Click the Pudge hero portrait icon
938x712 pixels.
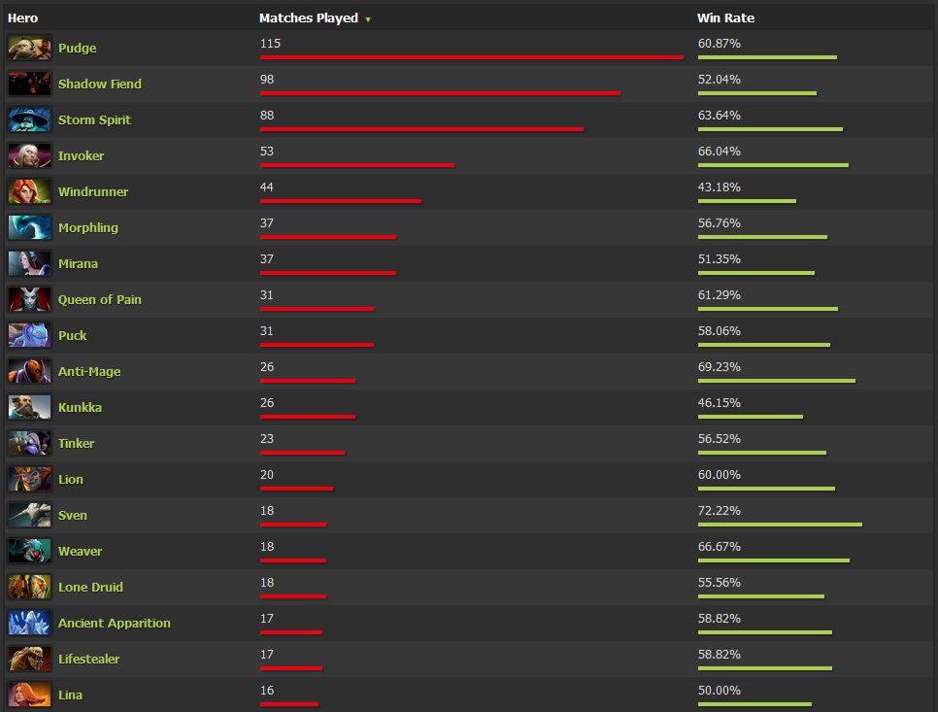click(29, 47)
